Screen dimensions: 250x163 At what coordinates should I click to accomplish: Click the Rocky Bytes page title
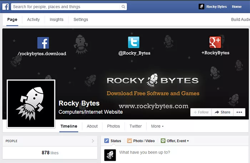79,103
